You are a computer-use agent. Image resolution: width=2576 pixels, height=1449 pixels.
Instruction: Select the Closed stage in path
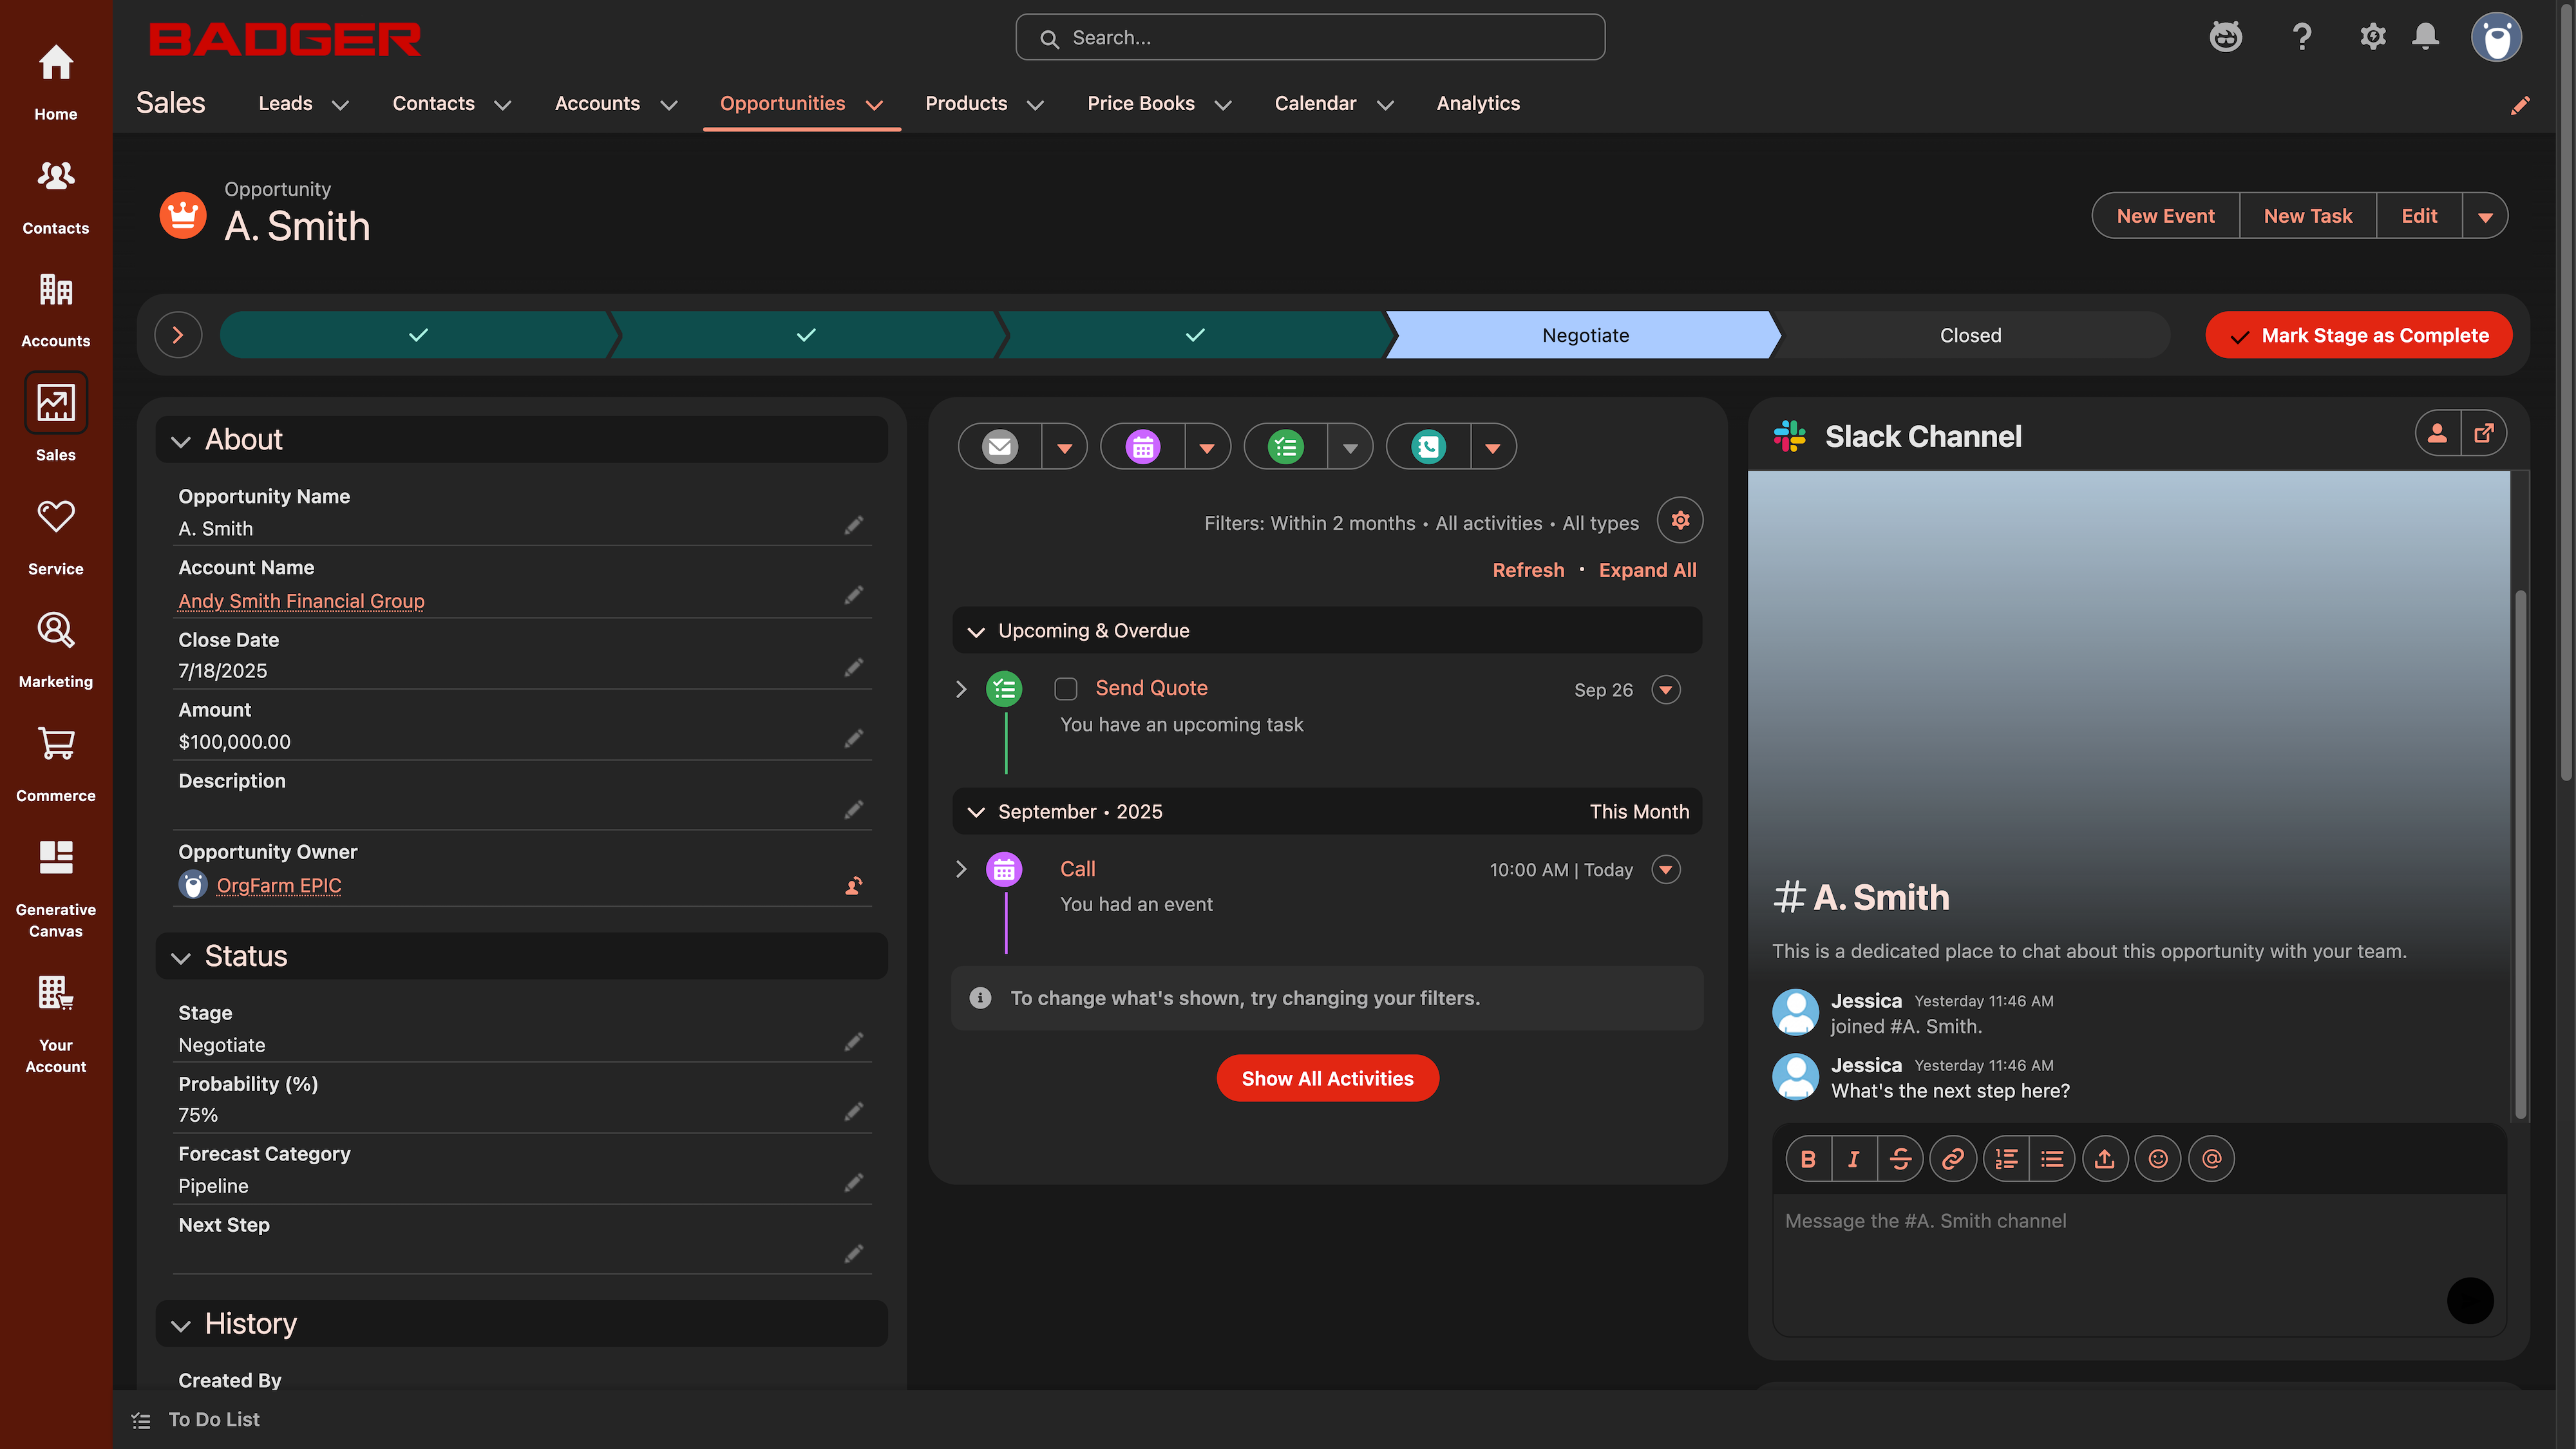(x=1970, y=335)
